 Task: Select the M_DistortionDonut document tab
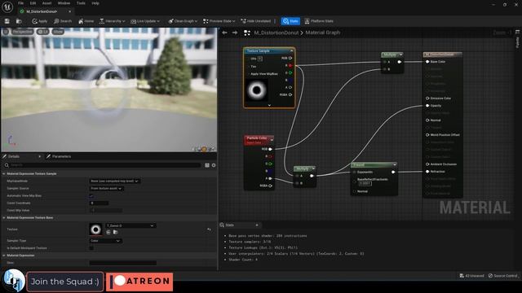[42, 11]
